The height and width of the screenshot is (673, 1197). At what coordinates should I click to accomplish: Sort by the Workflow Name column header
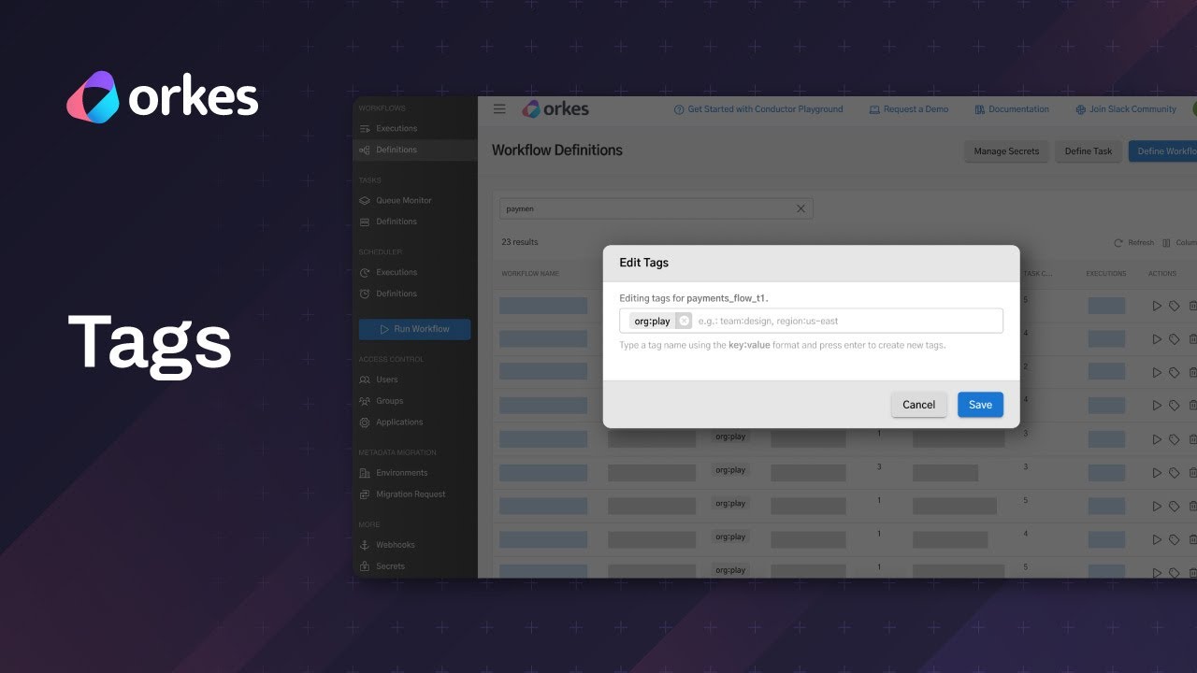(x=530, y=274)
